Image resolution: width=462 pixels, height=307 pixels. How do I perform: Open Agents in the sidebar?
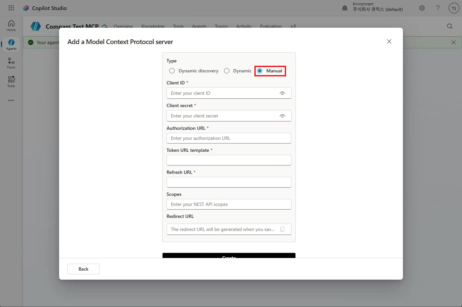tap(11, 44)
